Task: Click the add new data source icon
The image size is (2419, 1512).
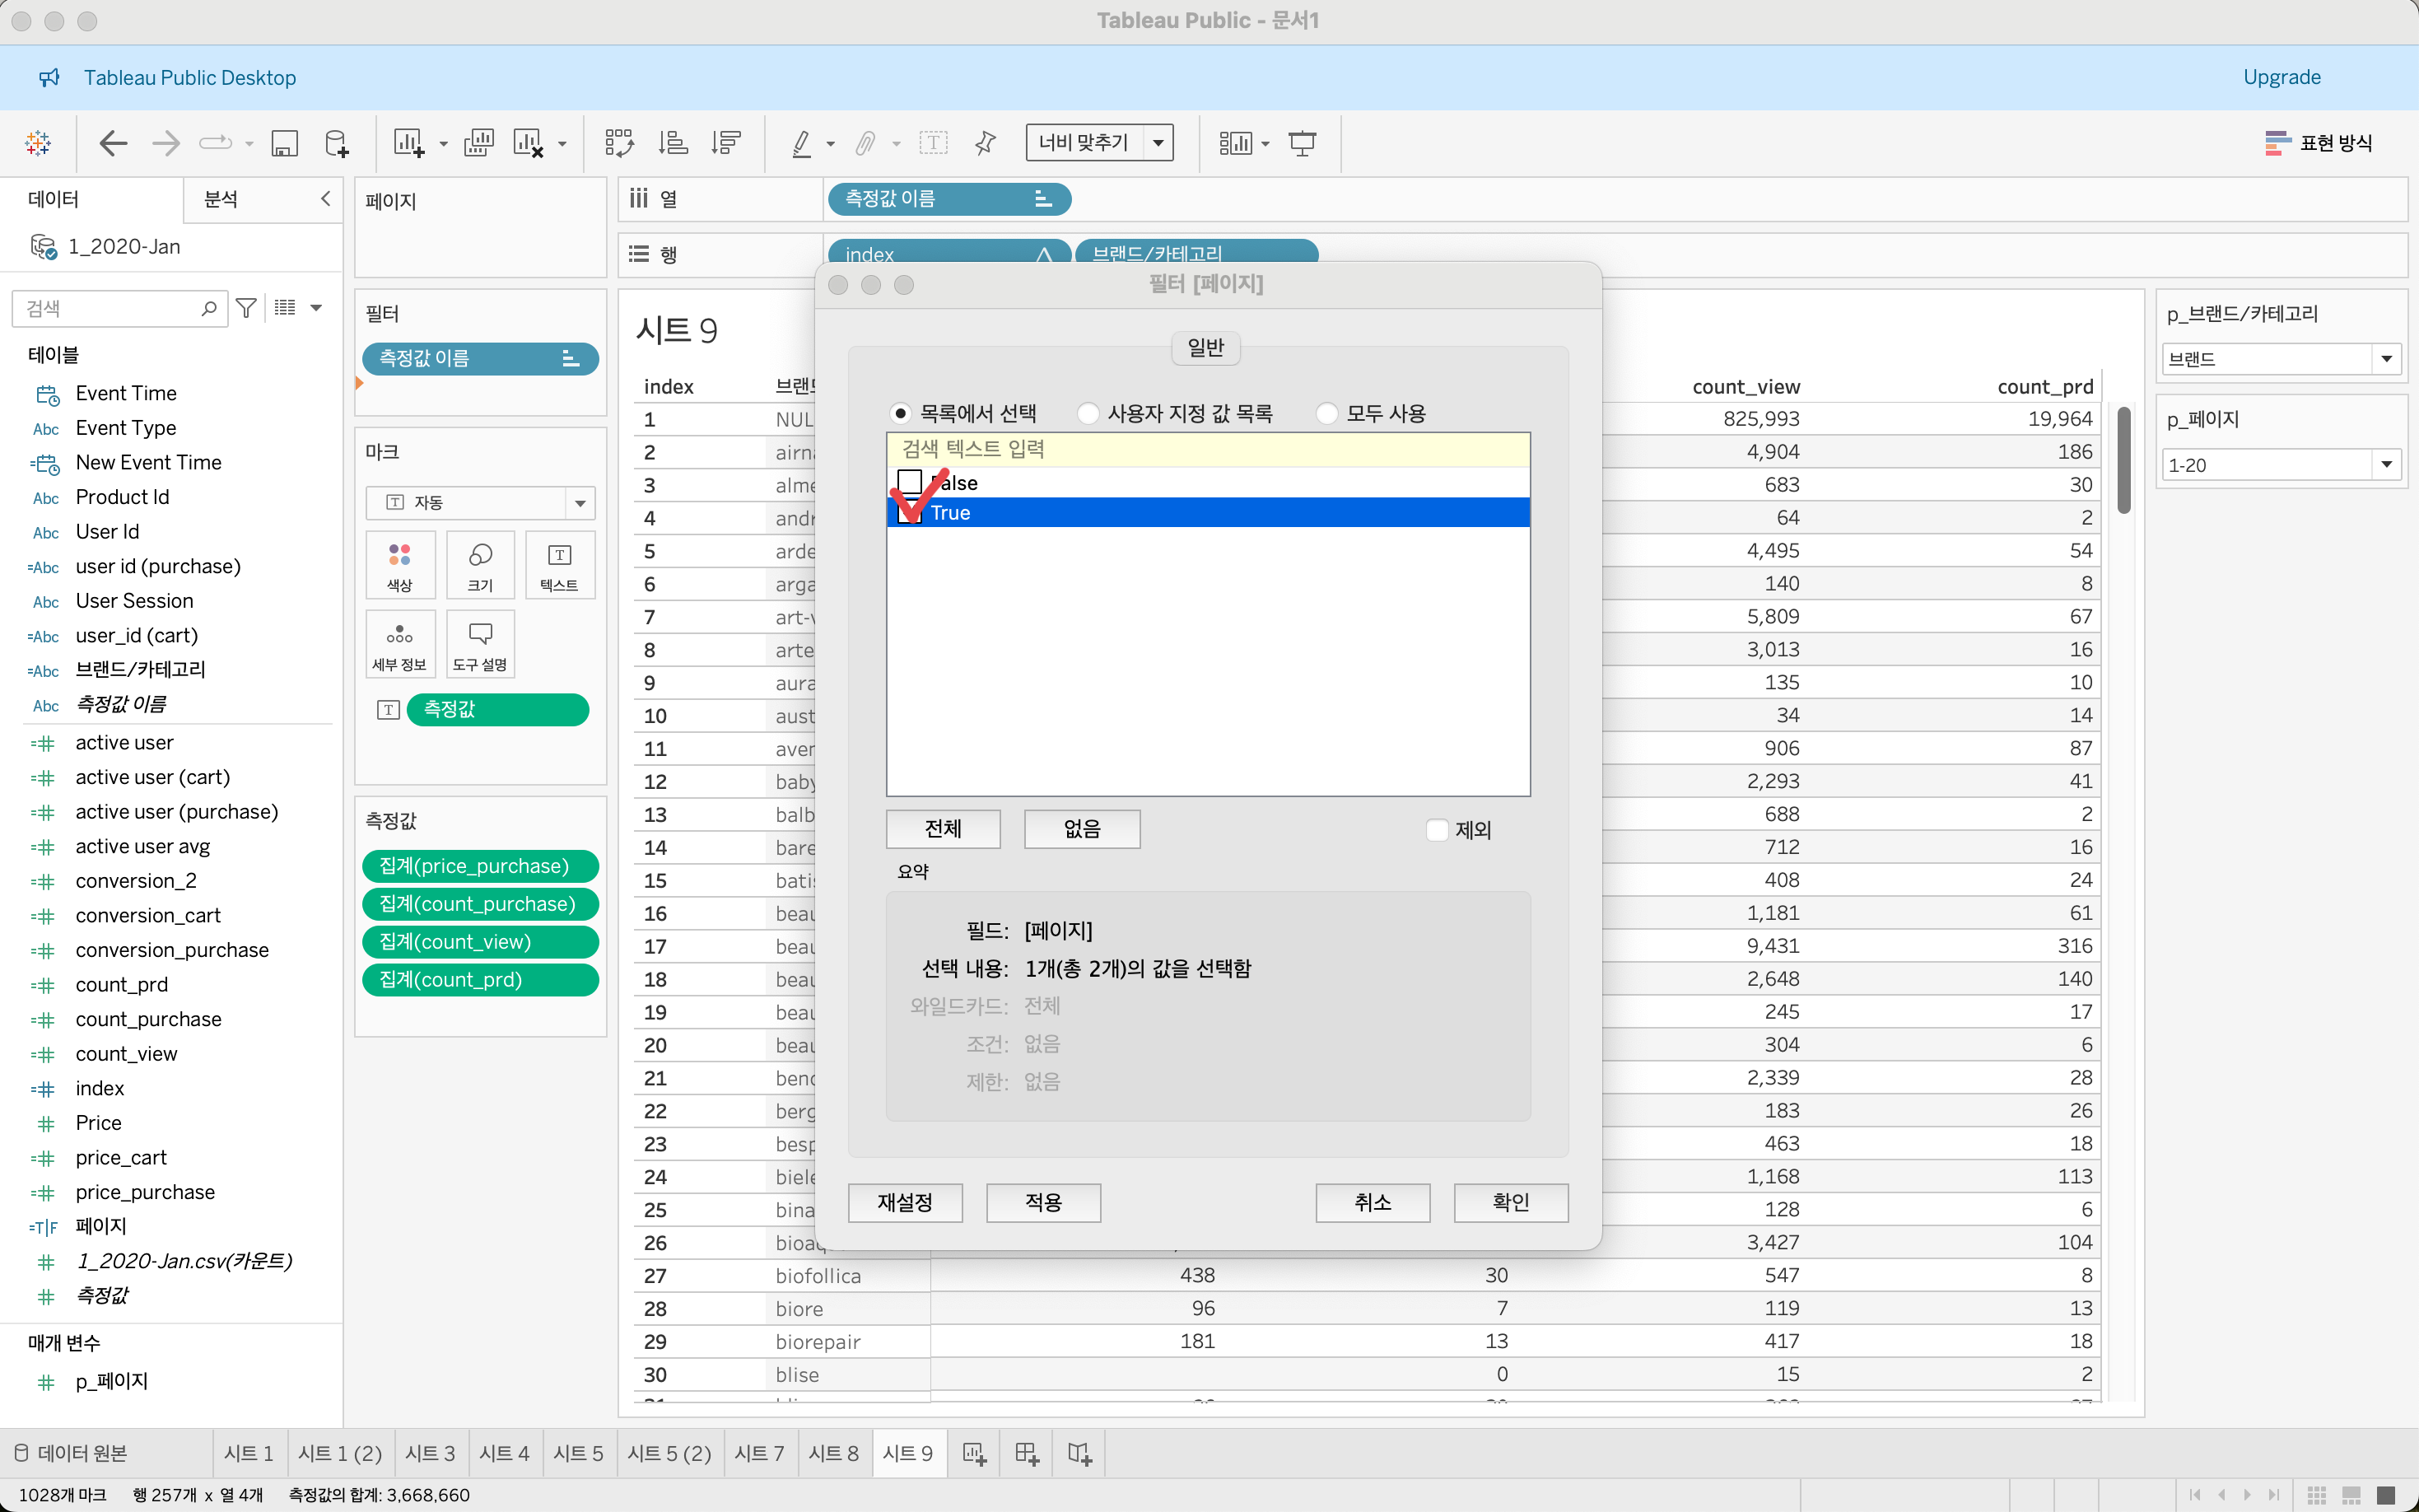Action: pyautogui.click(x=337, y=143)
